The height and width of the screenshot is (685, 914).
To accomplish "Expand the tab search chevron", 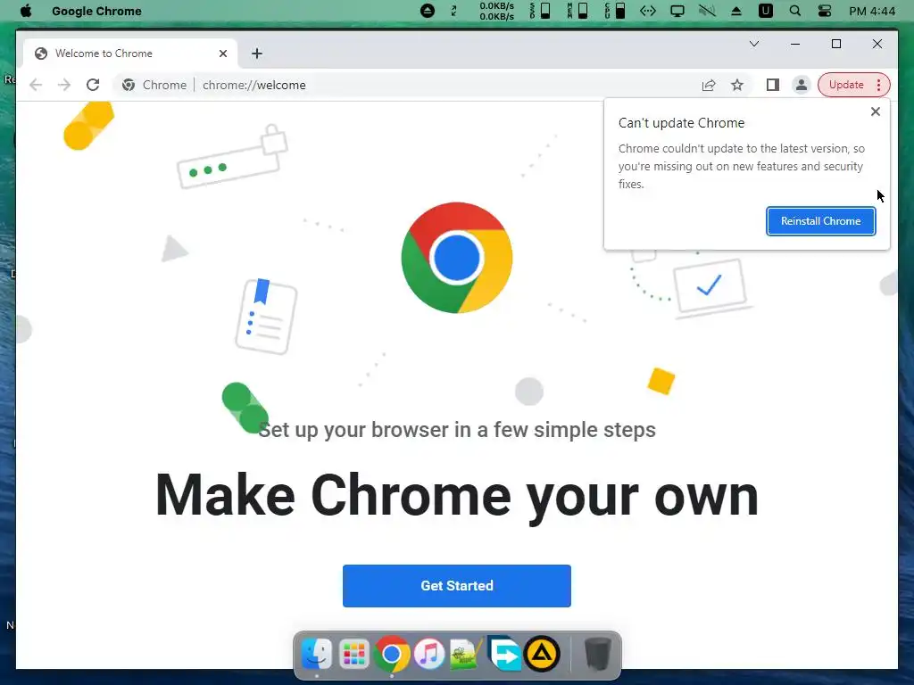I will tap(754, 44).
